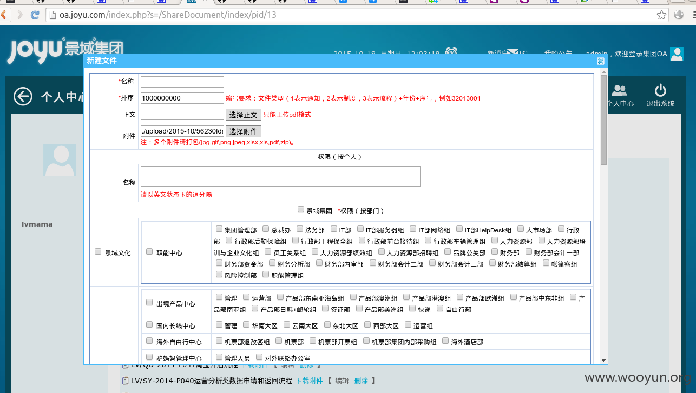Tick the 签证部 checkbox
The width and height of the screenshot is (696, 393).
pos(325,308)
